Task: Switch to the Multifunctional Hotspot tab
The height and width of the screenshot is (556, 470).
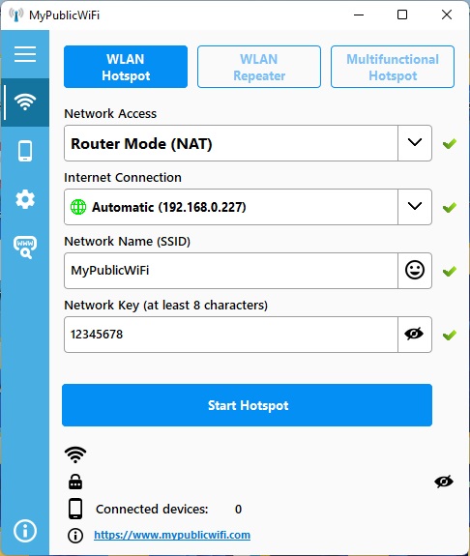Action: (x=393, y=67)
